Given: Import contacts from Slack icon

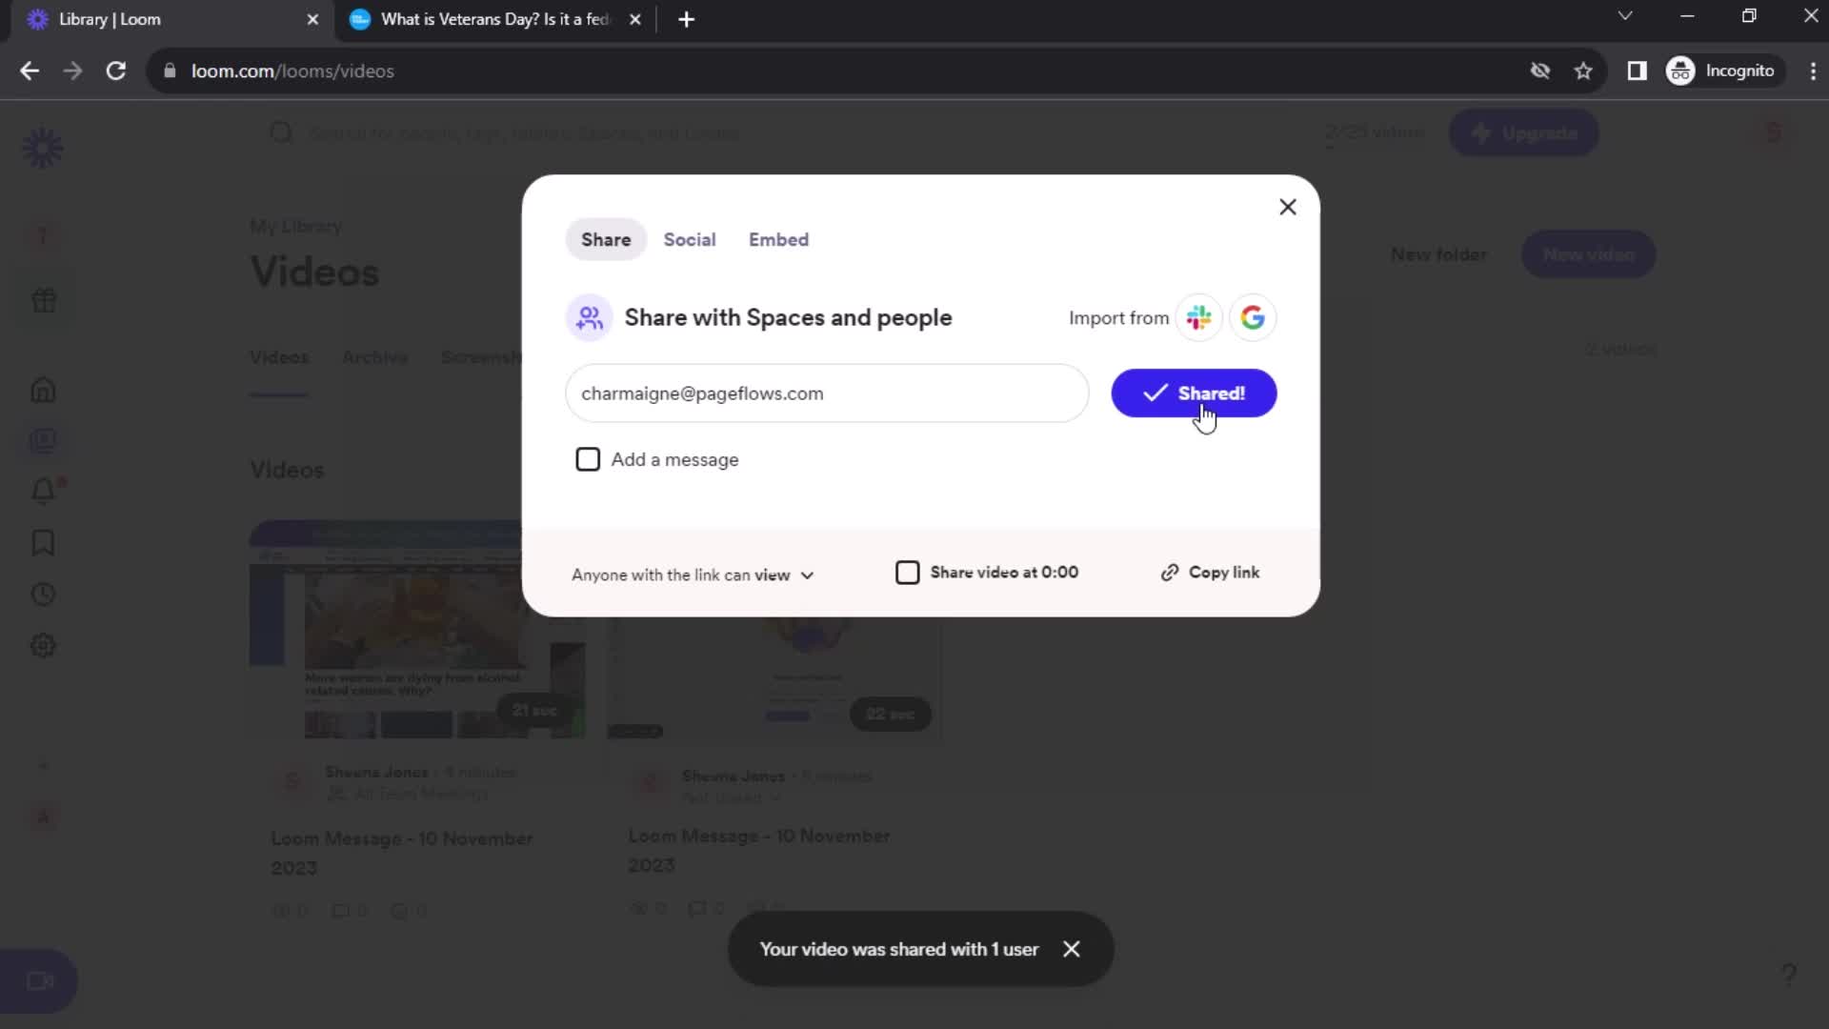Looking at the screenshot, I should pos(1197,318).
